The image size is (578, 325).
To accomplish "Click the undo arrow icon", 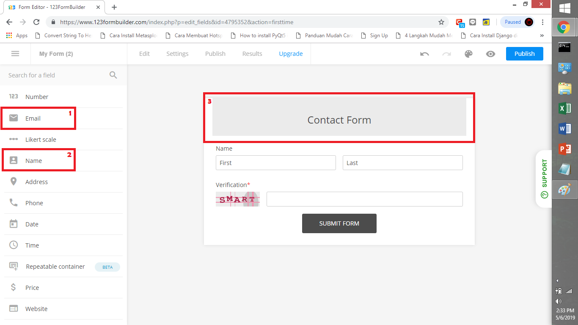I will tap(424, 54).
